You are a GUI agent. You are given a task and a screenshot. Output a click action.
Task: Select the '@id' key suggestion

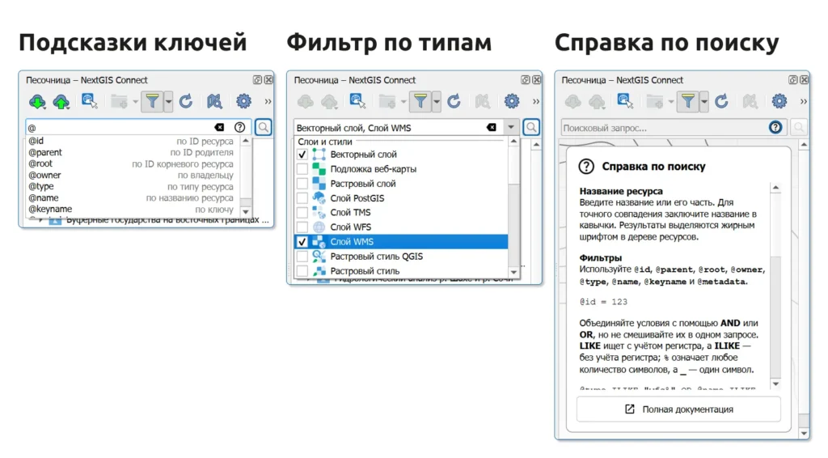tap(133, 141)
